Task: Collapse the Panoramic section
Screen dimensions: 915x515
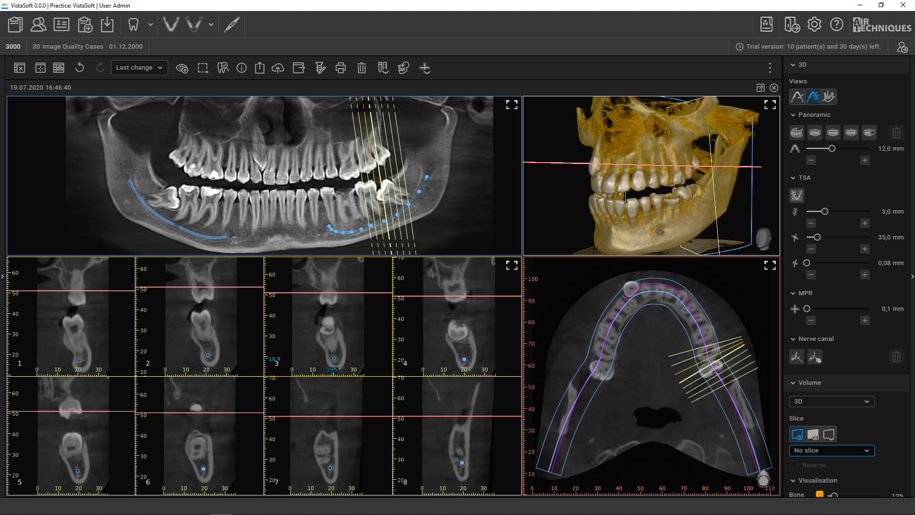Action: [793, 115]
